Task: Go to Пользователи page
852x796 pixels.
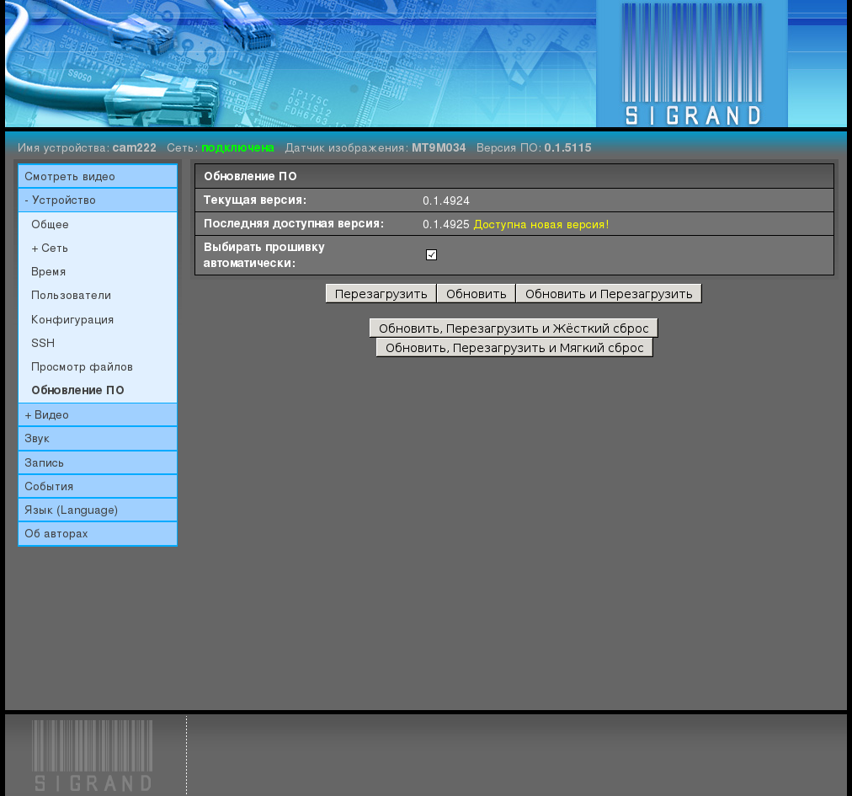Action: (x=72, y=296)
